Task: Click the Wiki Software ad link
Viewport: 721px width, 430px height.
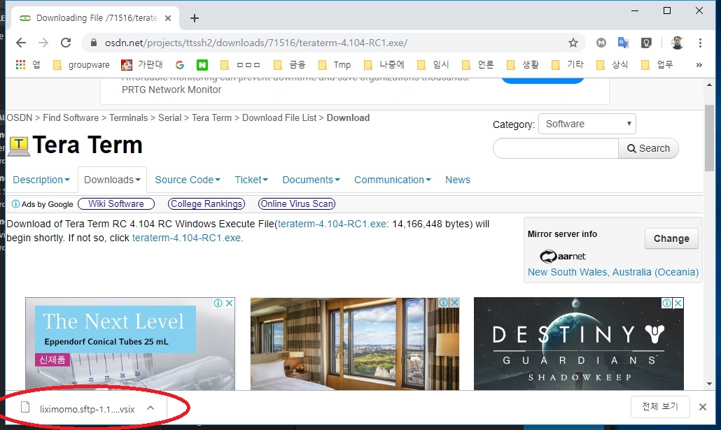Action: pyautogui.click(x=116, y=203)
